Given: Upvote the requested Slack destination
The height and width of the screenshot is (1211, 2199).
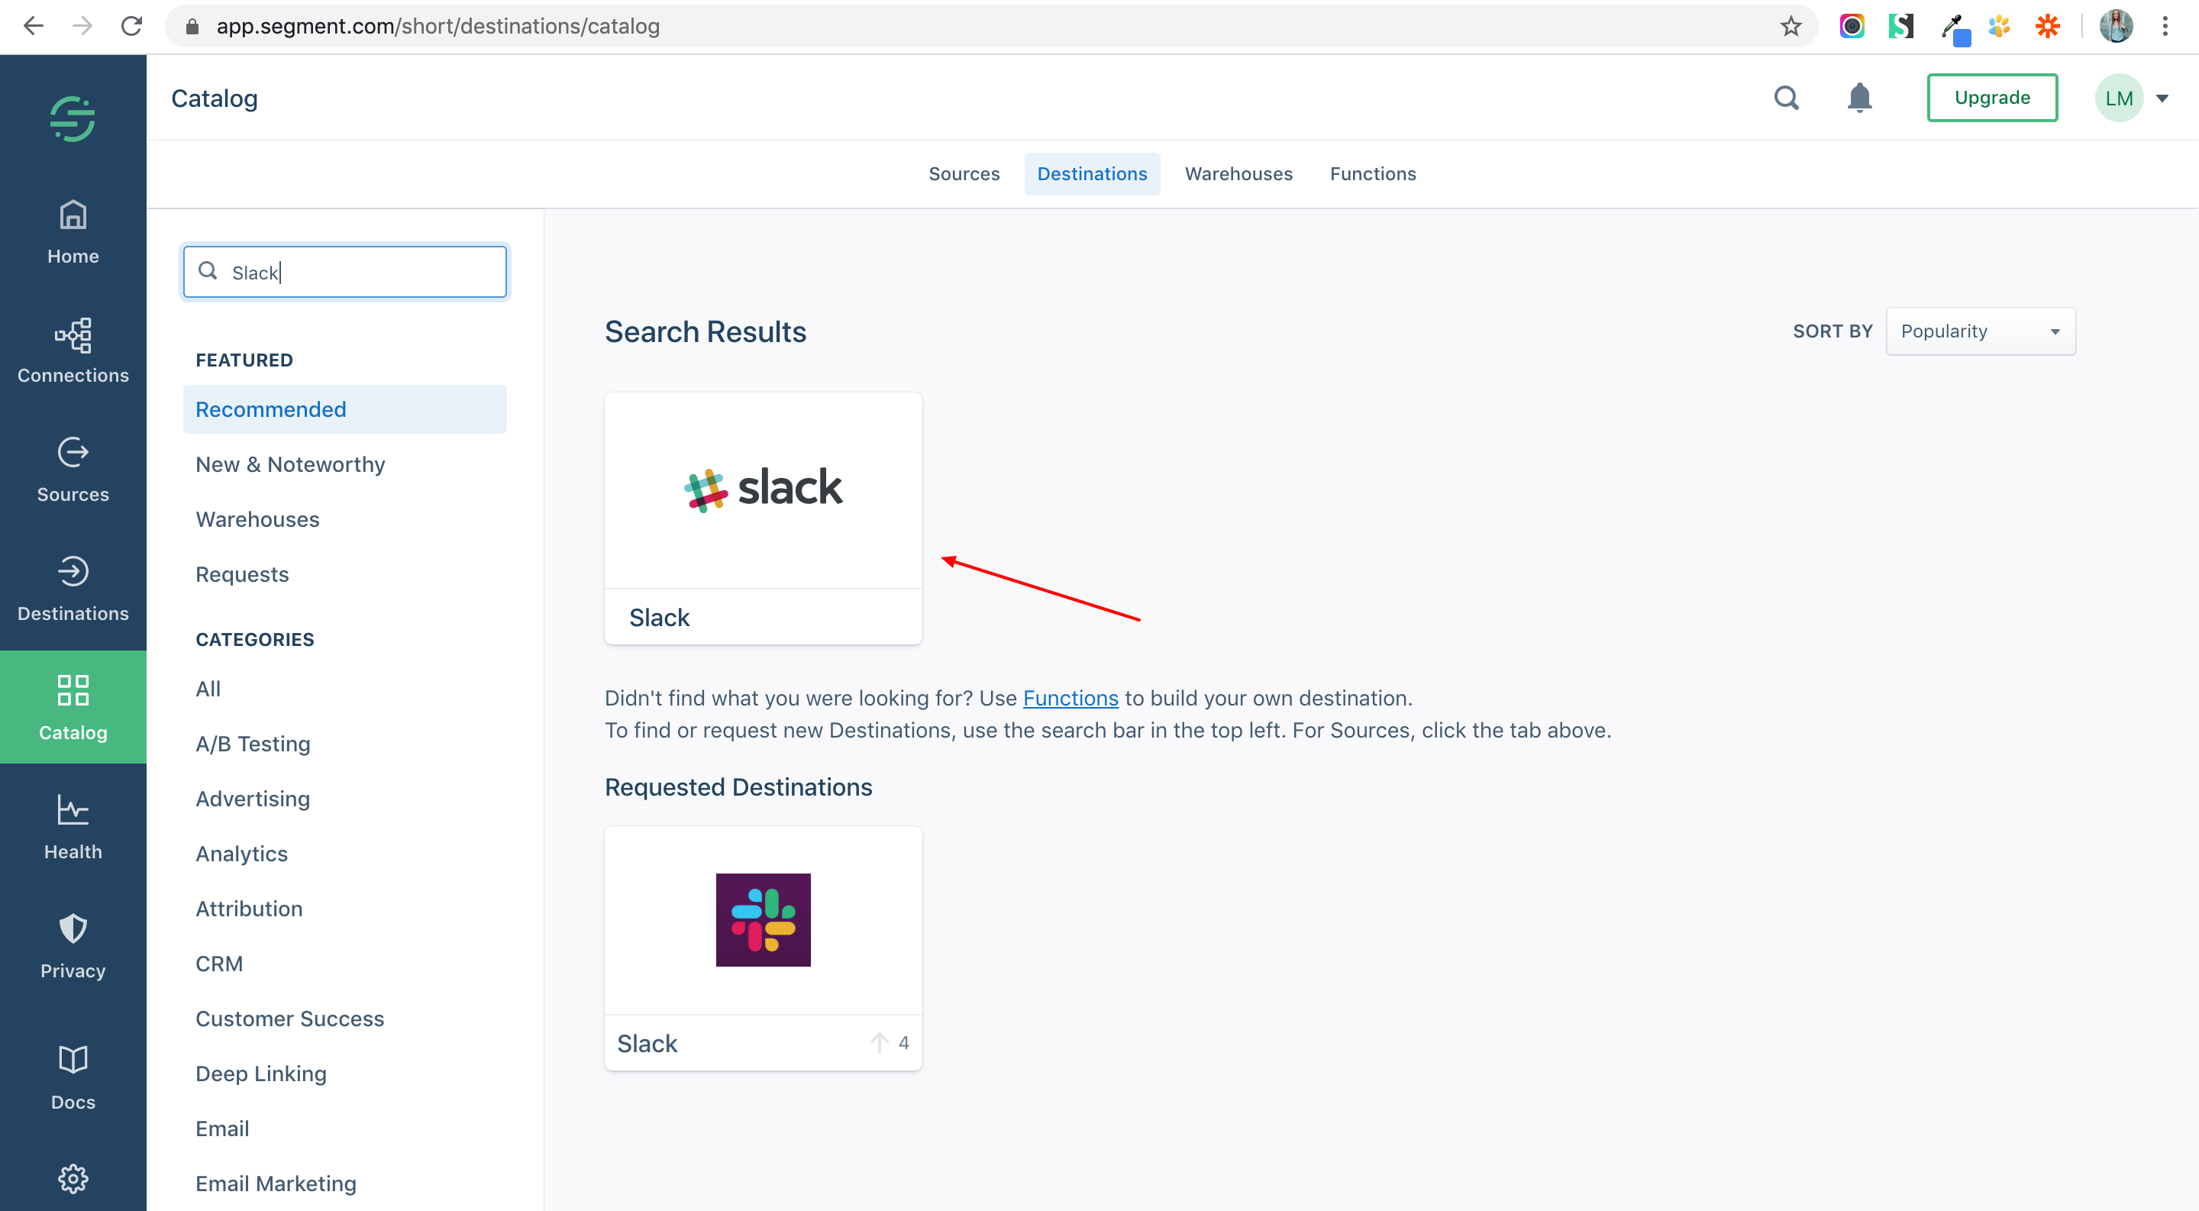Looking at the screenshot, I should [x=880, y=1043].
